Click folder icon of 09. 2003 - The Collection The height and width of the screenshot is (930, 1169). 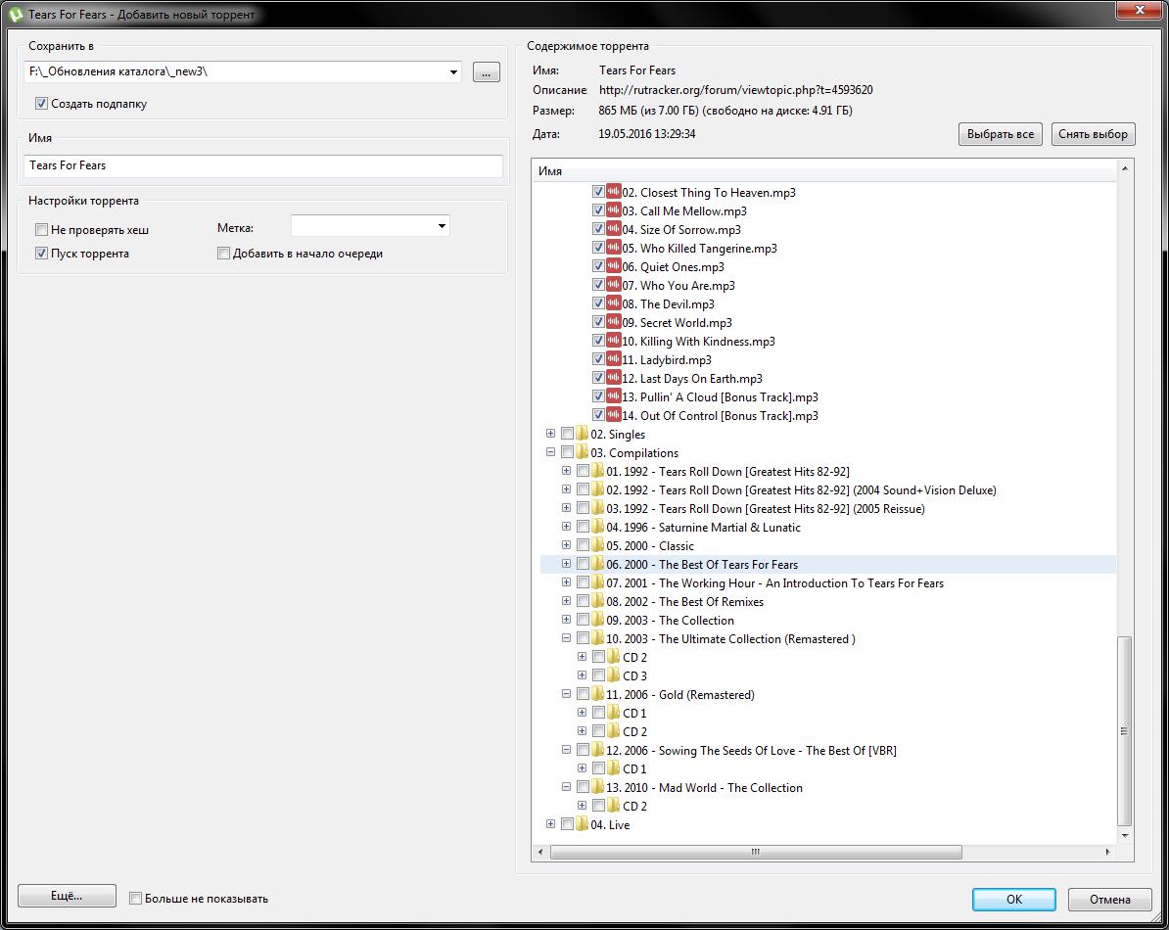coord(597,620)
